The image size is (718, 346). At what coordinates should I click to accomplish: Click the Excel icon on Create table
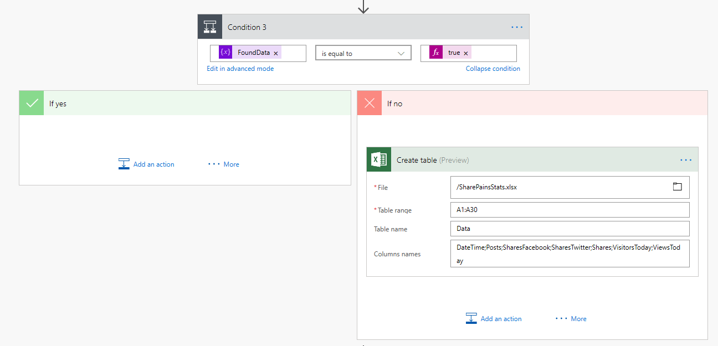[x=379, y=159]
